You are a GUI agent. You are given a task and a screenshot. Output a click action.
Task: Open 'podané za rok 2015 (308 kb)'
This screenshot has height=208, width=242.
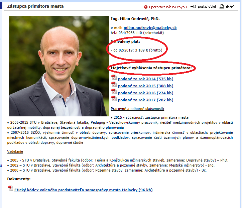(x=145, y=86)
